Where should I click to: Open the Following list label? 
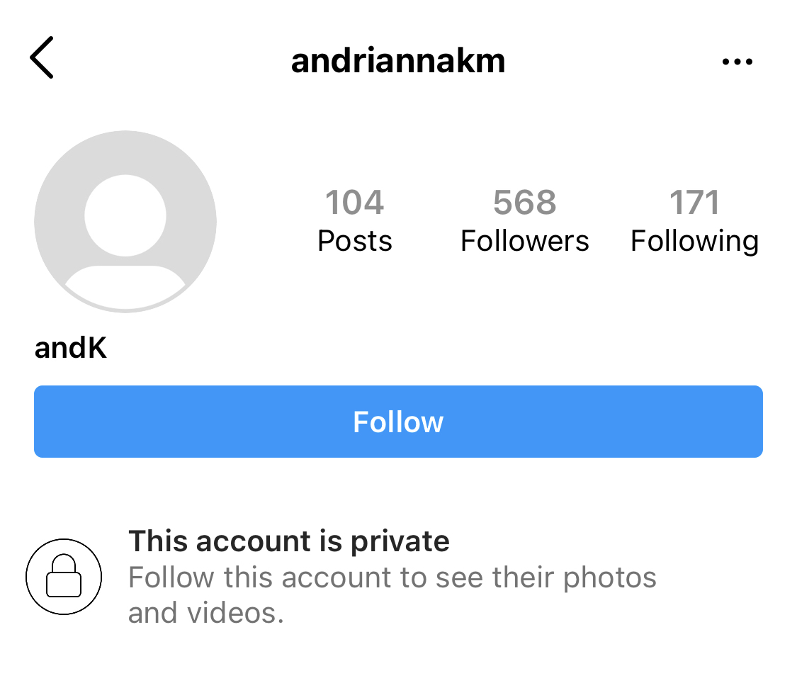(x=694, y=242)
